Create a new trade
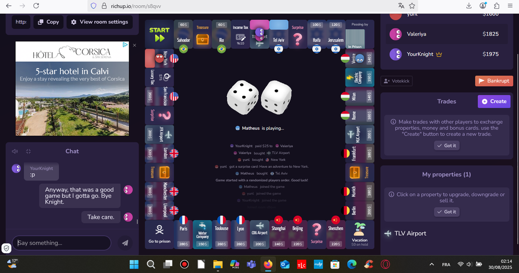 click(494, 101)
